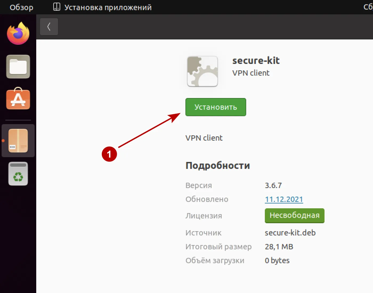Select the active package installer dock icon

(18, 140)
